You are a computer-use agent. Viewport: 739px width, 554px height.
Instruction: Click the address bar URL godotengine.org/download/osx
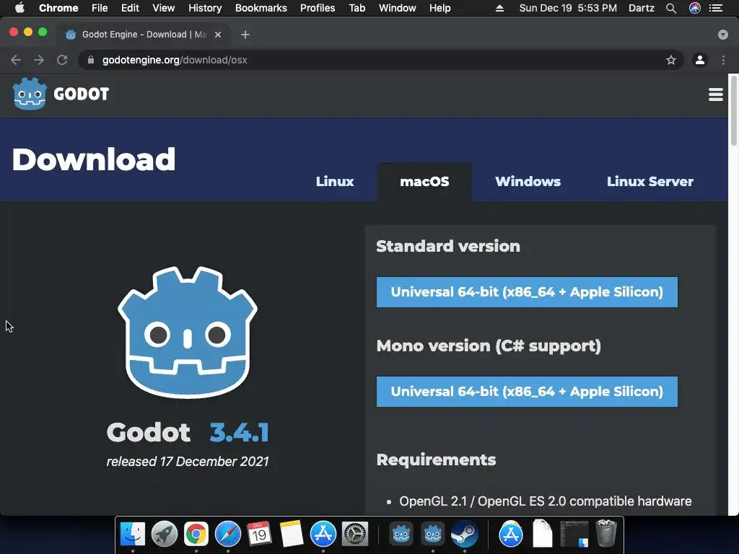[175, 60]
